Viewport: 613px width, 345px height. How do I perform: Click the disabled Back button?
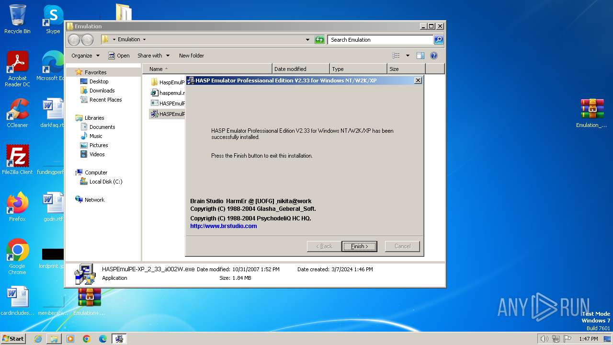324,246
